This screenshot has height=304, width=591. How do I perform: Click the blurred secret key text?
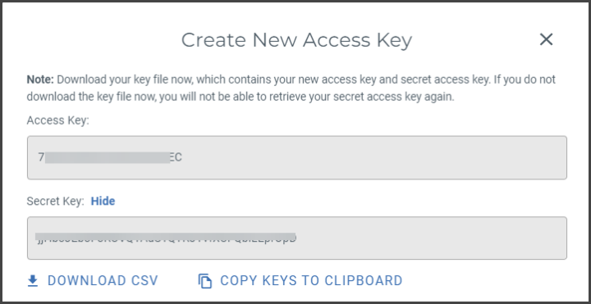point(166,238)
